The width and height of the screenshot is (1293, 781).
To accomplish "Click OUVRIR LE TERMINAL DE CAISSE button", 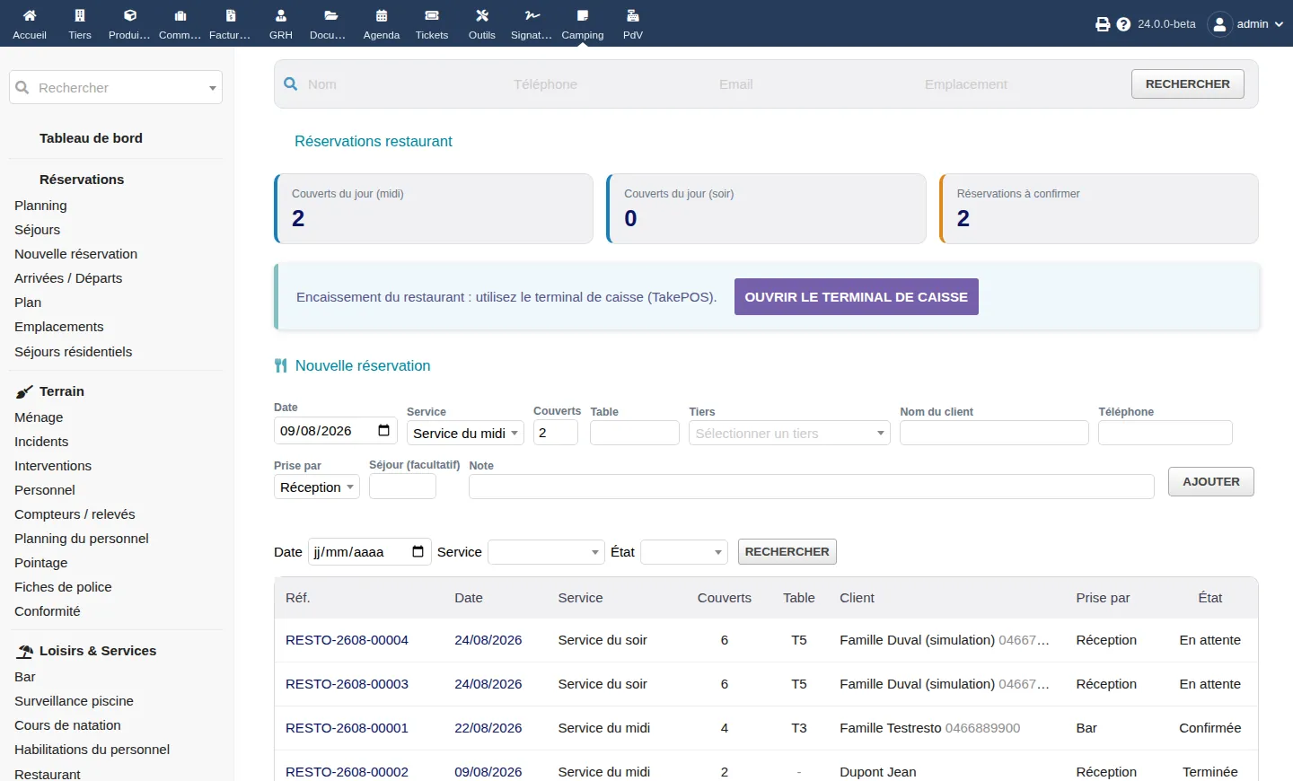I will tap(857, 297).
